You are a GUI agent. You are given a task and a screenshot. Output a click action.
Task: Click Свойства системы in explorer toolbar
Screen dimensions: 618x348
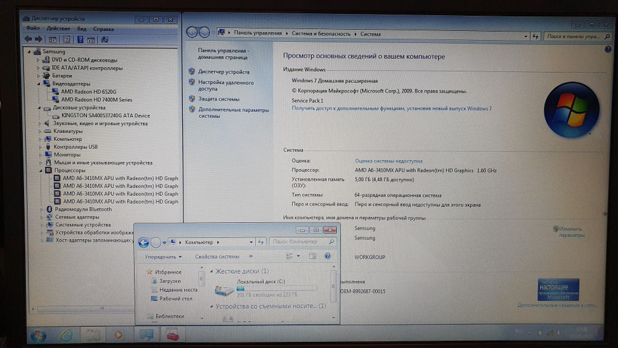(217, 257)
